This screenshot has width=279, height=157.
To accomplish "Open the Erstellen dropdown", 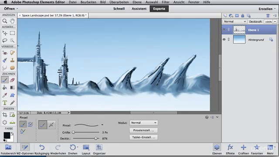I will coord(267,9).
